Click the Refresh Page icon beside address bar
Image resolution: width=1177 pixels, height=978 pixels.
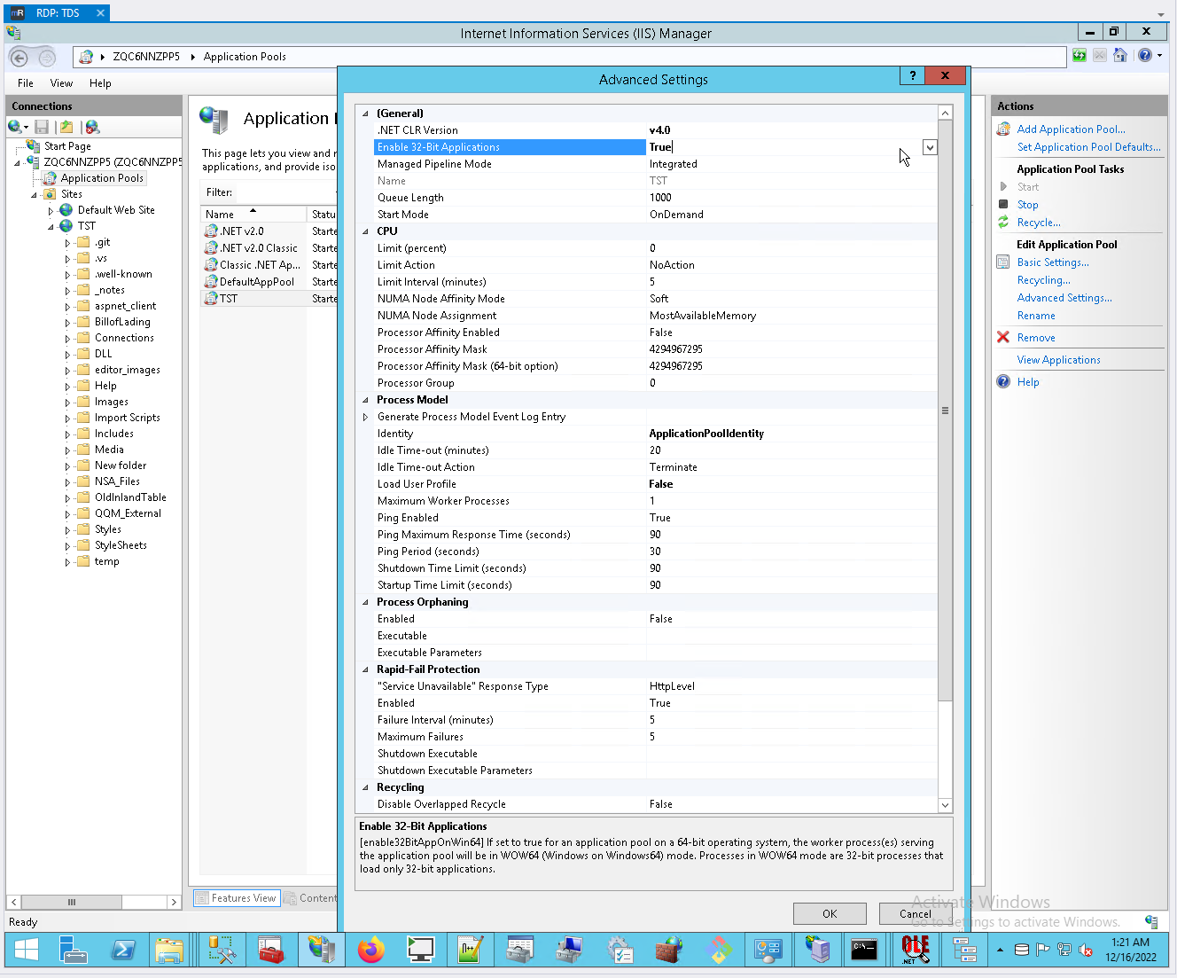click(1080, 56)
